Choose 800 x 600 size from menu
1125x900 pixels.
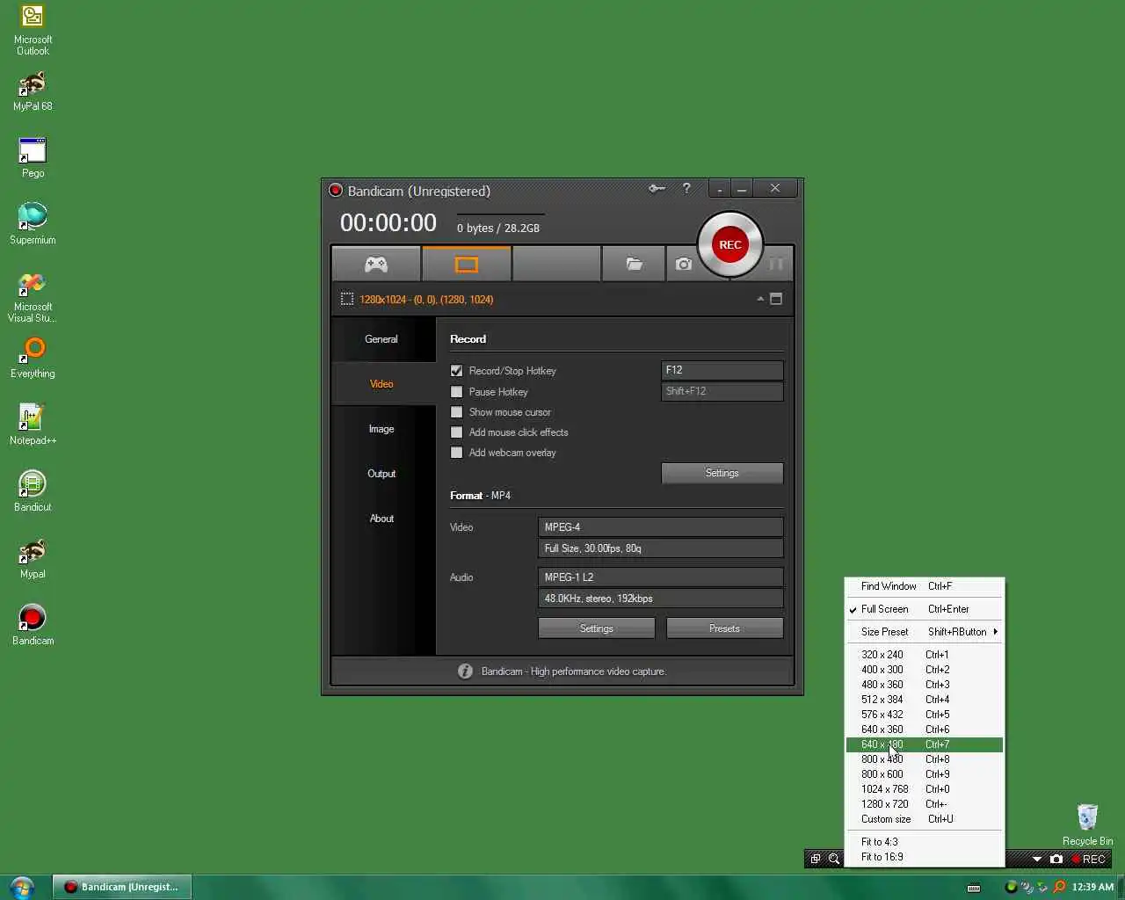click(924, 774)
